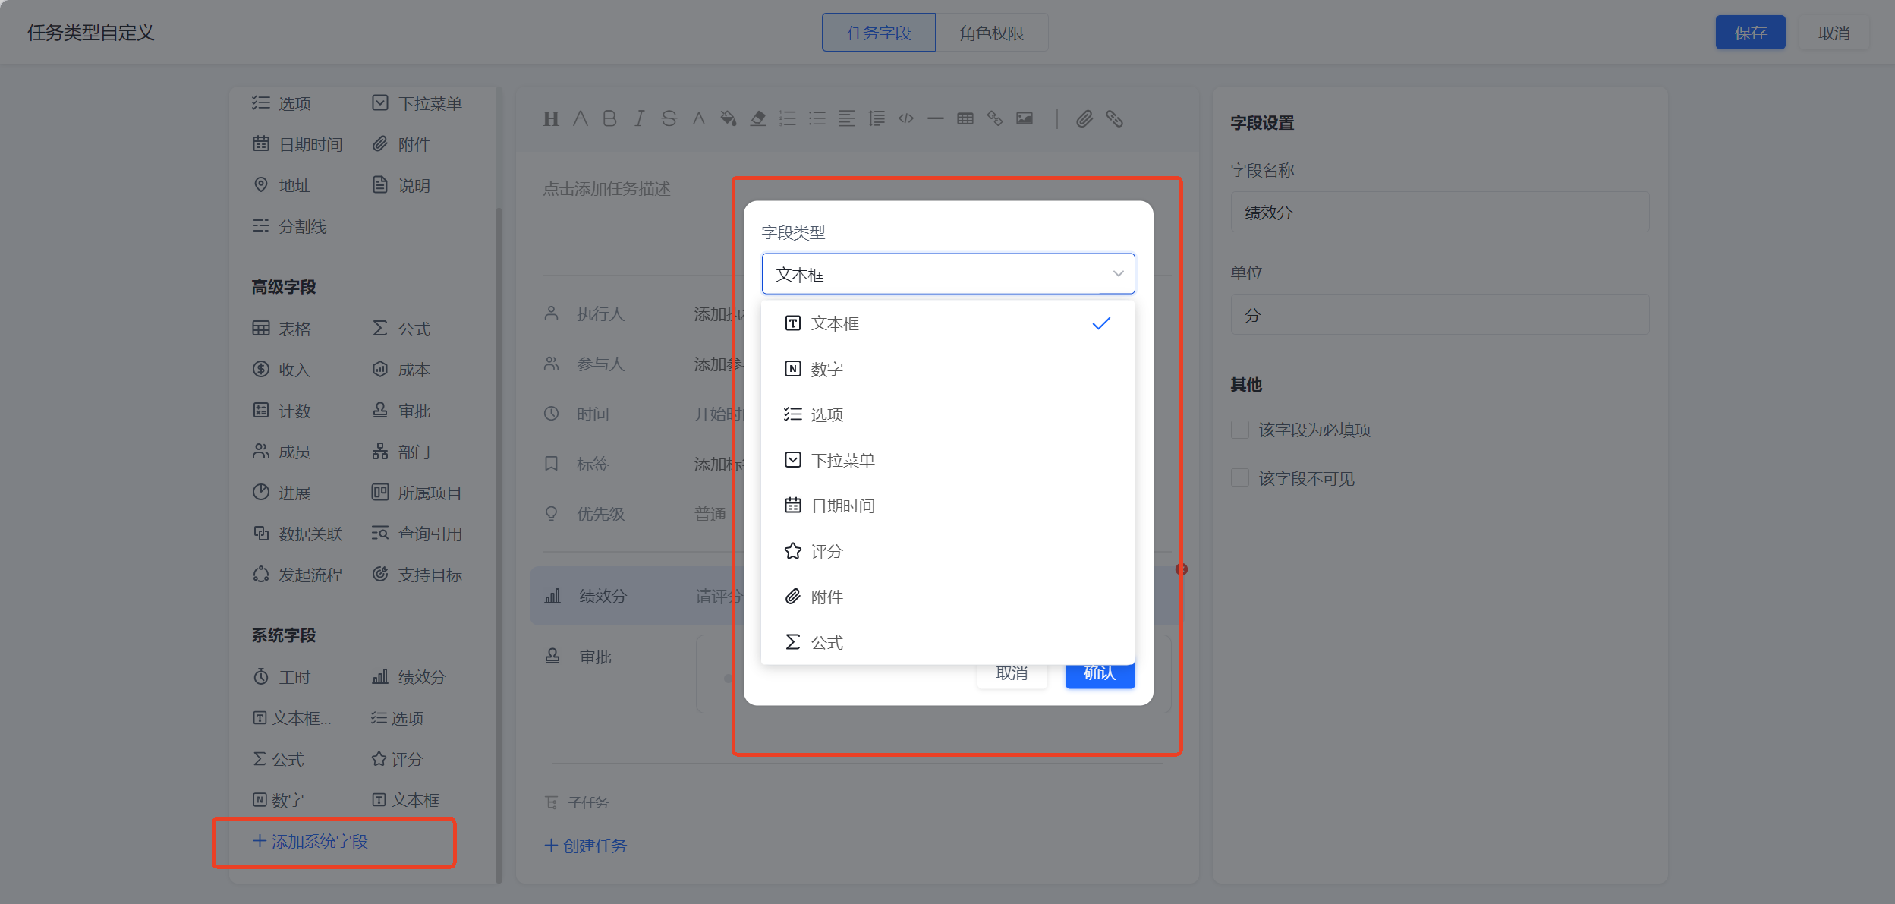Add the 收入 income field
Viewport: 1895px width, 904px height.
tap(282, 370)
